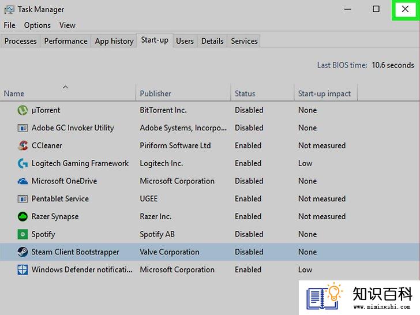Sort list by Publisher column
420x315 pixels.
[155, 93]
